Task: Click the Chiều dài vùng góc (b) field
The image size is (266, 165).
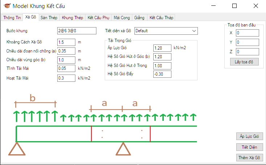Action: (66, 60)
